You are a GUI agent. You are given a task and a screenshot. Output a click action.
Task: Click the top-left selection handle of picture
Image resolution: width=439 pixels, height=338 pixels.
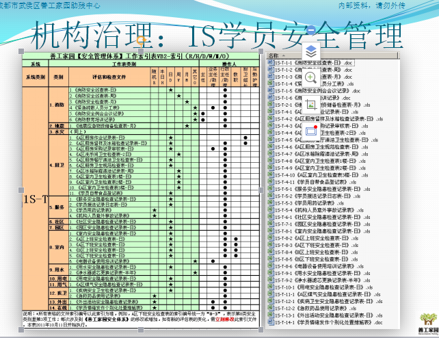point(21,51)
